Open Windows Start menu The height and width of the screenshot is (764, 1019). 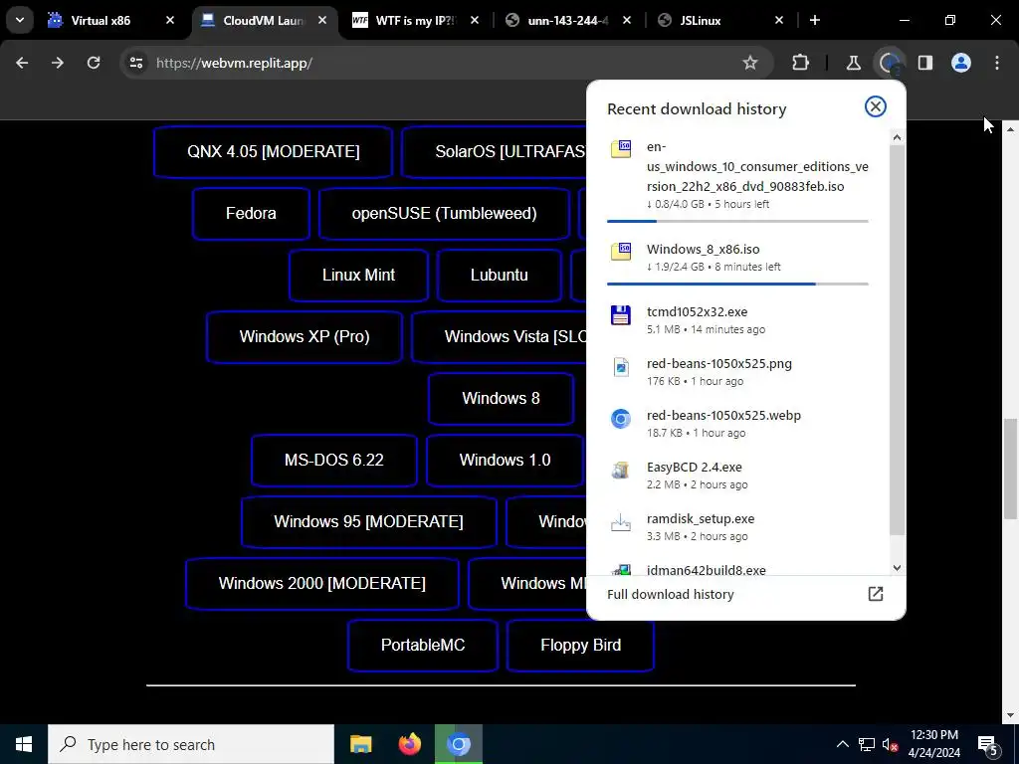(x=24, y=744)
